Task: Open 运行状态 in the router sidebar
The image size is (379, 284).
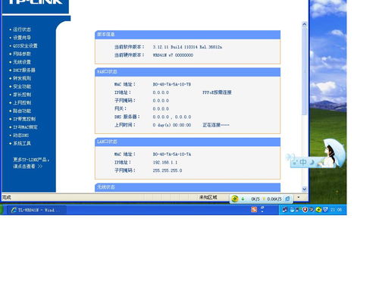Action: pyautogui.click(x=22, y=30)
